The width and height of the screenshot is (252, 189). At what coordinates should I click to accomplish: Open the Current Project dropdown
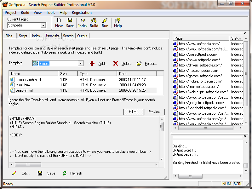click(43, 25)
